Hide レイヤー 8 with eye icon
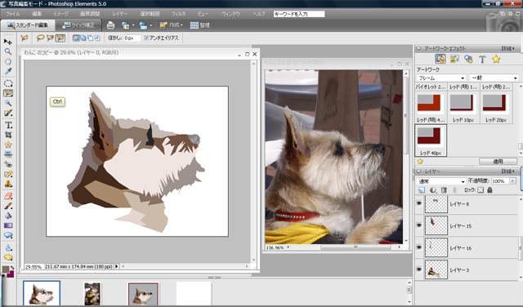The image size is (523, 307). point(419,203)
